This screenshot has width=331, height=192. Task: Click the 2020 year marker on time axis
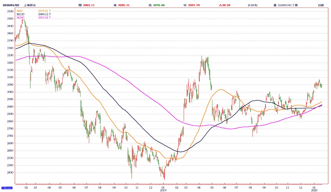[x=314, y=190]
